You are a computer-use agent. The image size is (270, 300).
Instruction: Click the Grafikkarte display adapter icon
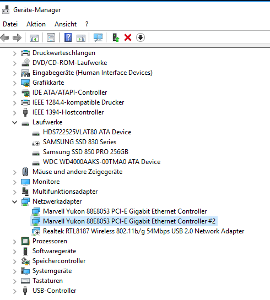click(25, 83)
